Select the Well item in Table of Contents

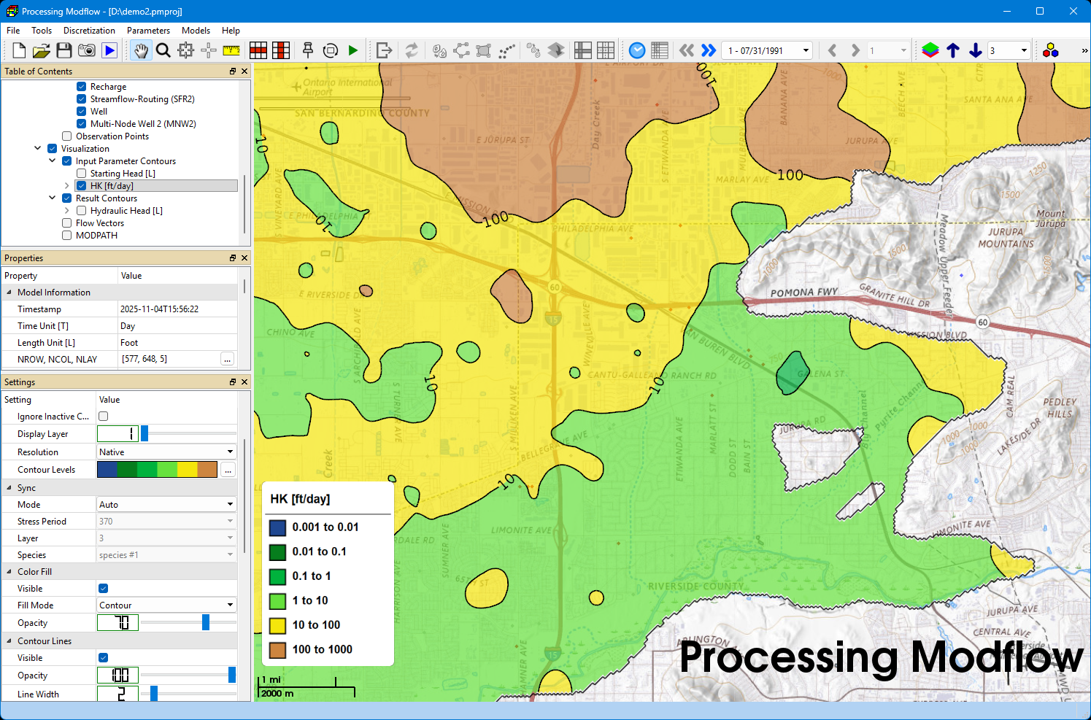pos(99,112)
